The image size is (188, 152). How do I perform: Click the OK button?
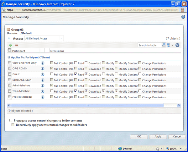click(x=139, y=137)
